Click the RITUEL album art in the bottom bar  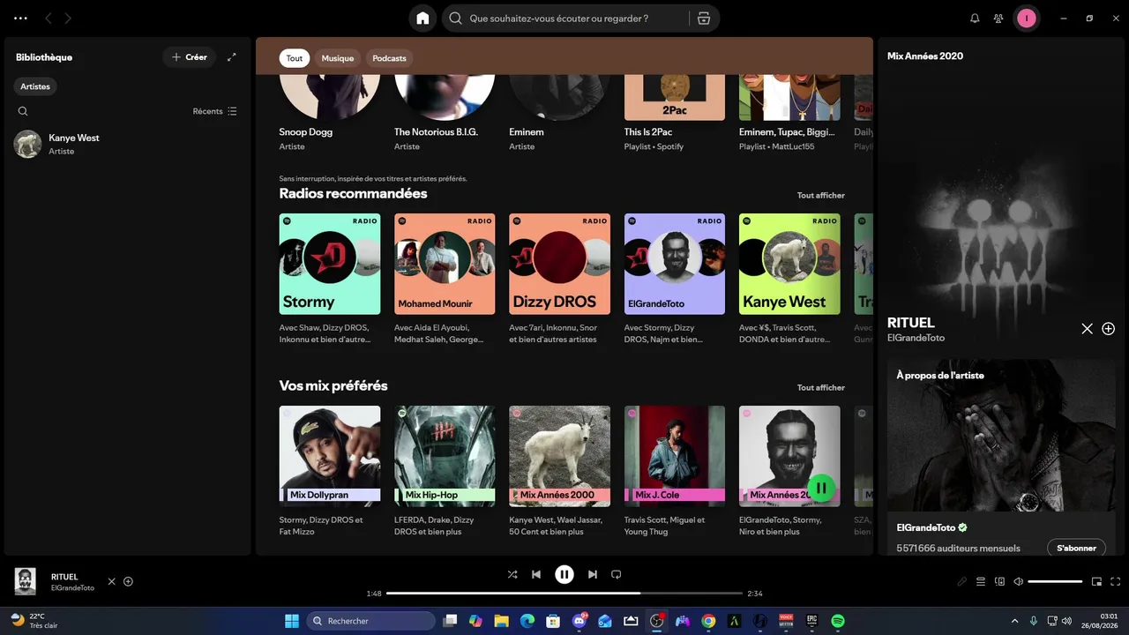(26, 582)
